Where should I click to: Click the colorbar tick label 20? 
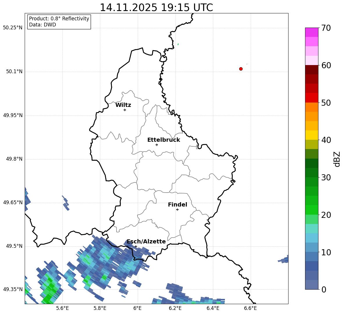pos(326,215)
